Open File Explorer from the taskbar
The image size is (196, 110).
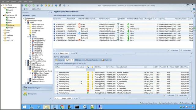[x=47, y=107]
